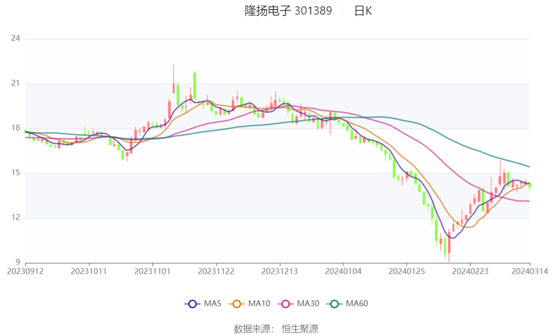The height and width of the screenshot is (335, 552).
Task: Select the 20240104 date axis label
Action: click(343, 271)
